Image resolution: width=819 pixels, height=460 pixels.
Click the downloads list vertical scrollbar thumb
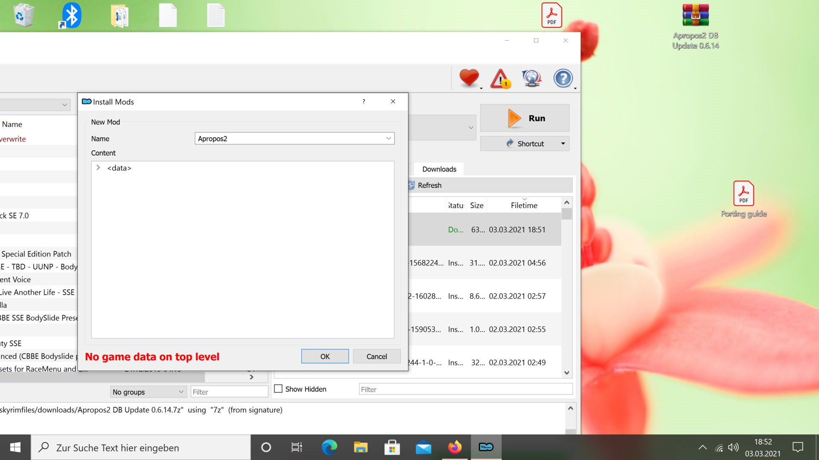click(x=566, y=214)
